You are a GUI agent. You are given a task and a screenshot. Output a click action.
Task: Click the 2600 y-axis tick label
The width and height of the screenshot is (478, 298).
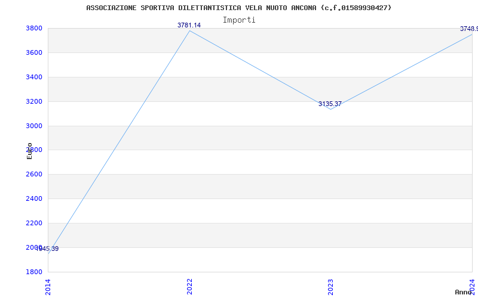[33, 175]
